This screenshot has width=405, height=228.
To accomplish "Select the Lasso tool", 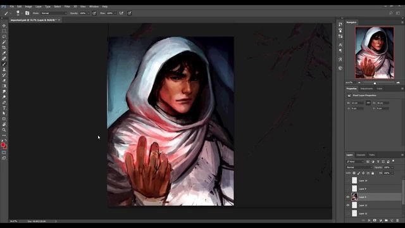I will click(x=4, y=37).
